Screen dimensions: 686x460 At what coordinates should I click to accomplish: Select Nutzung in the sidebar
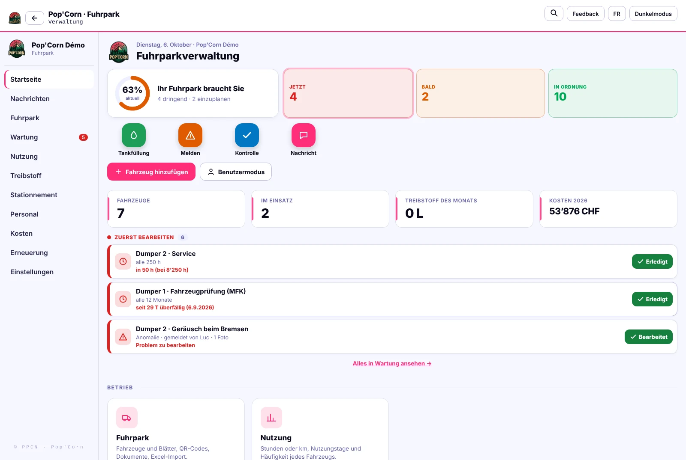49,157
